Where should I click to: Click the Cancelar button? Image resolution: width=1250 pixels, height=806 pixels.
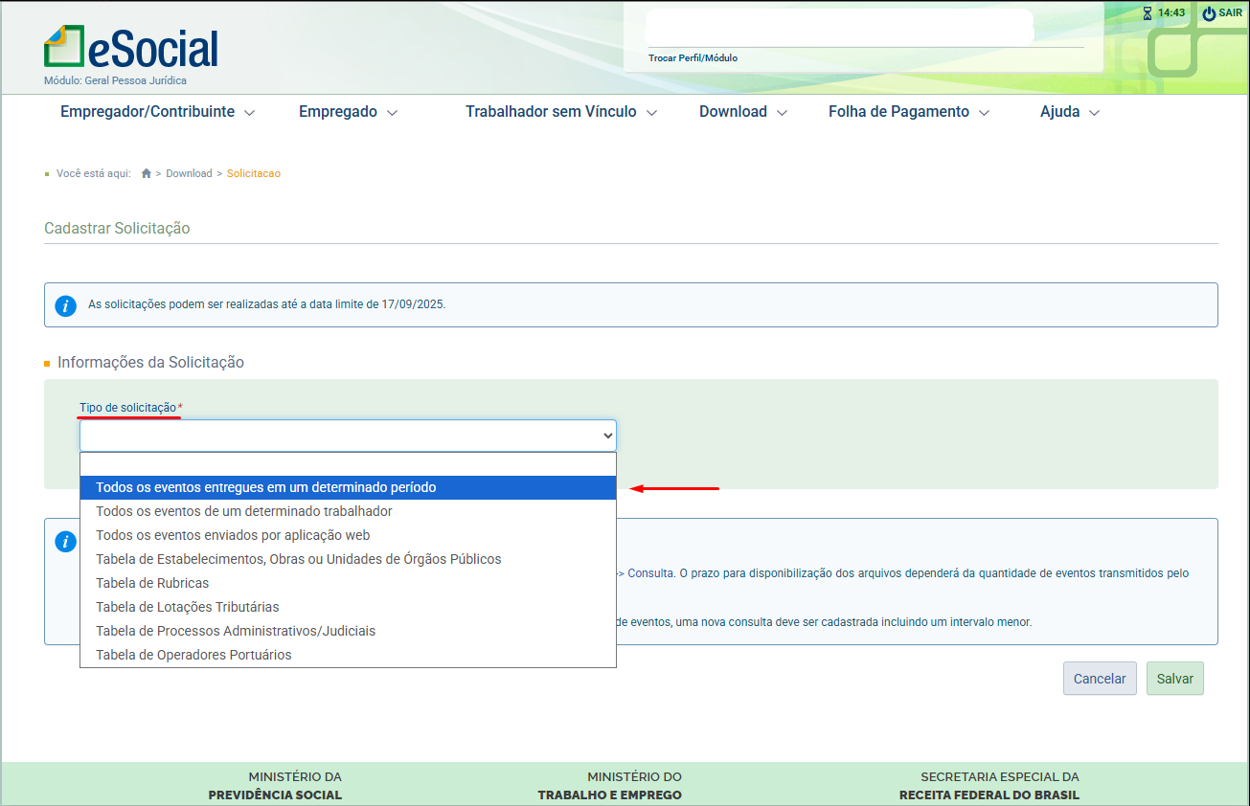point(1100,679)
